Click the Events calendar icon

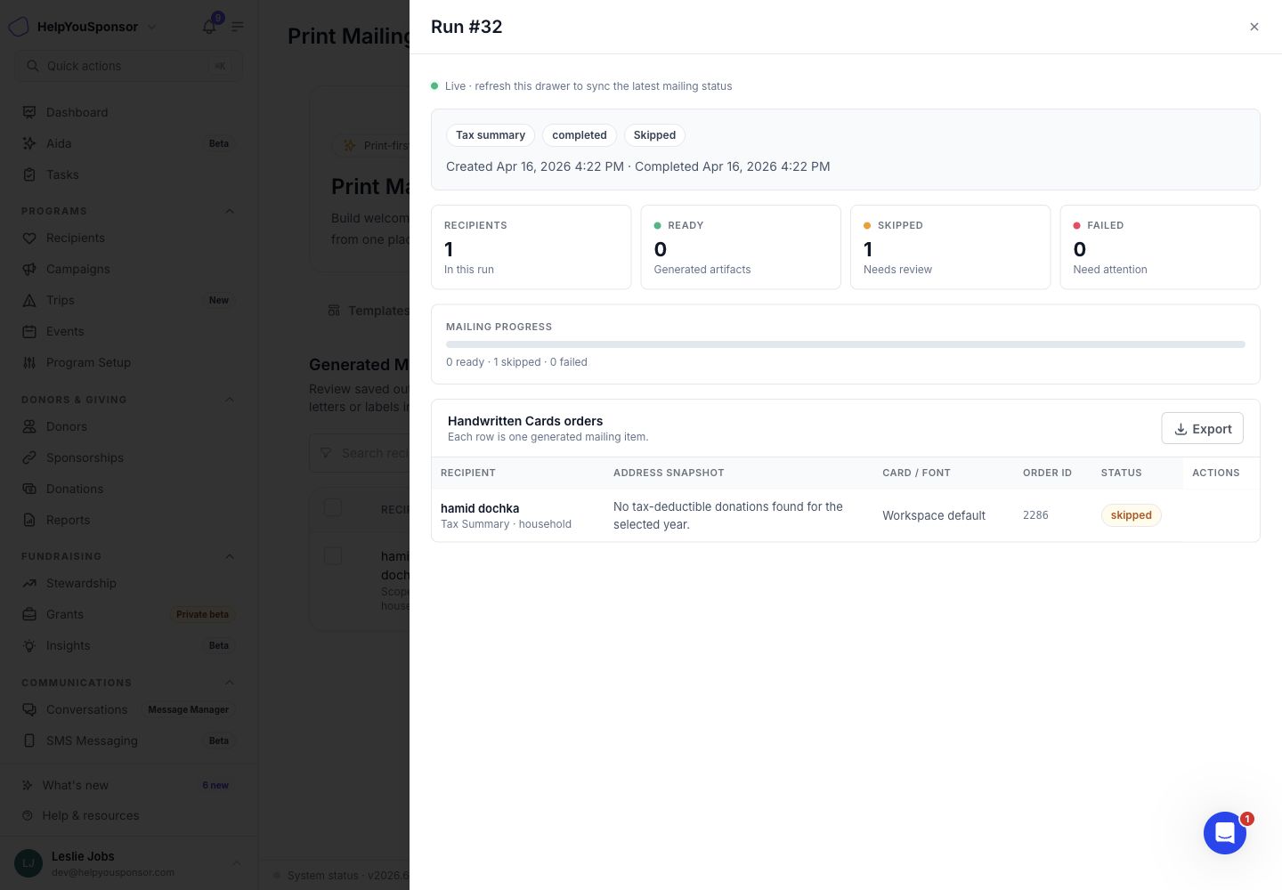(x=29, y=331)
